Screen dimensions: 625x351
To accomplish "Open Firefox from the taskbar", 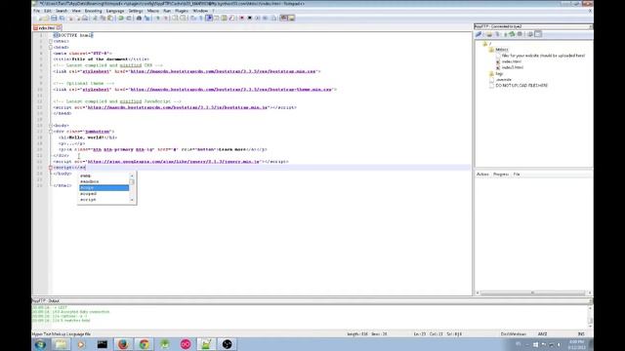I will point(123,344).
